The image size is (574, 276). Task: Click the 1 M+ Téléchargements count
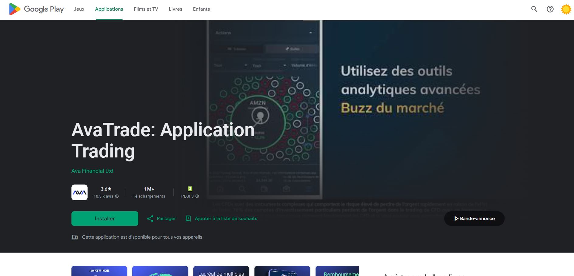[149, 192]
